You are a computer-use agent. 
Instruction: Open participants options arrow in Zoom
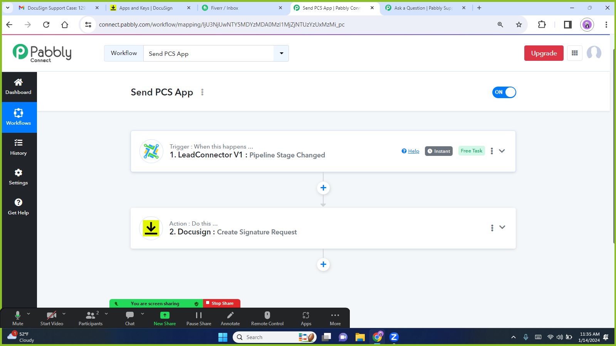click(106, 314)
